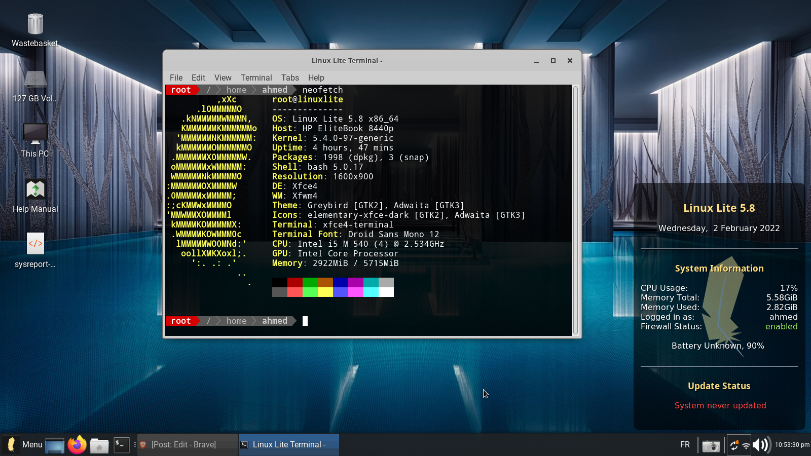Click the clock showing 10:53:30 pm
This screenshot has width=811, height=456.
coord(792,444)
